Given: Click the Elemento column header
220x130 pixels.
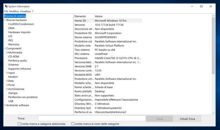Looking at the screenshot, I should click(80, 16).
